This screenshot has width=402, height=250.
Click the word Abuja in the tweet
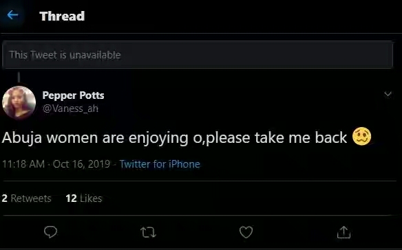tap(22, 137)
